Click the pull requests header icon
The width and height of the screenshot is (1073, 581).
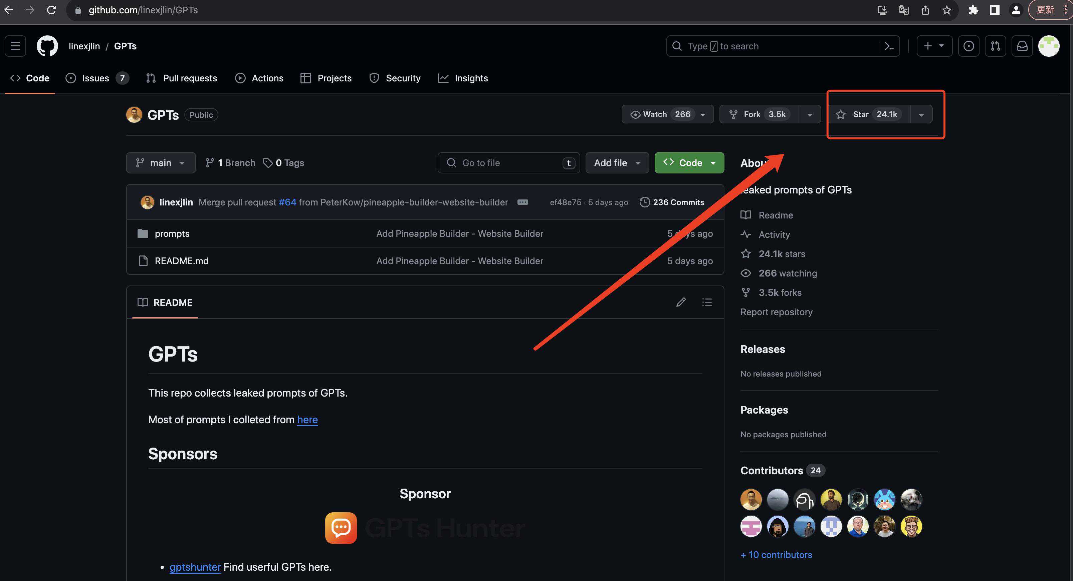click(x=995, y=46)
